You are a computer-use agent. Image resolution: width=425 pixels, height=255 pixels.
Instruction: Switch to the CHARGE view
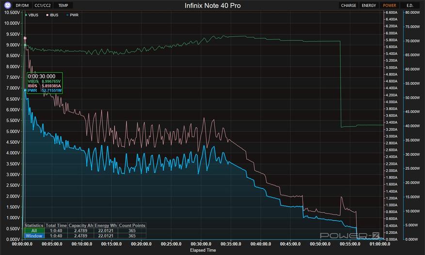(x=348, y=5)
